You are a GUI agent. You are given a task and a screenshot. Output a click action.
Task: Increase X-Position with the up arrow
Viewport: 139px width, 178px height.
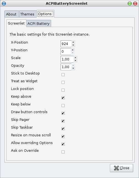click(x=73, y=42)
